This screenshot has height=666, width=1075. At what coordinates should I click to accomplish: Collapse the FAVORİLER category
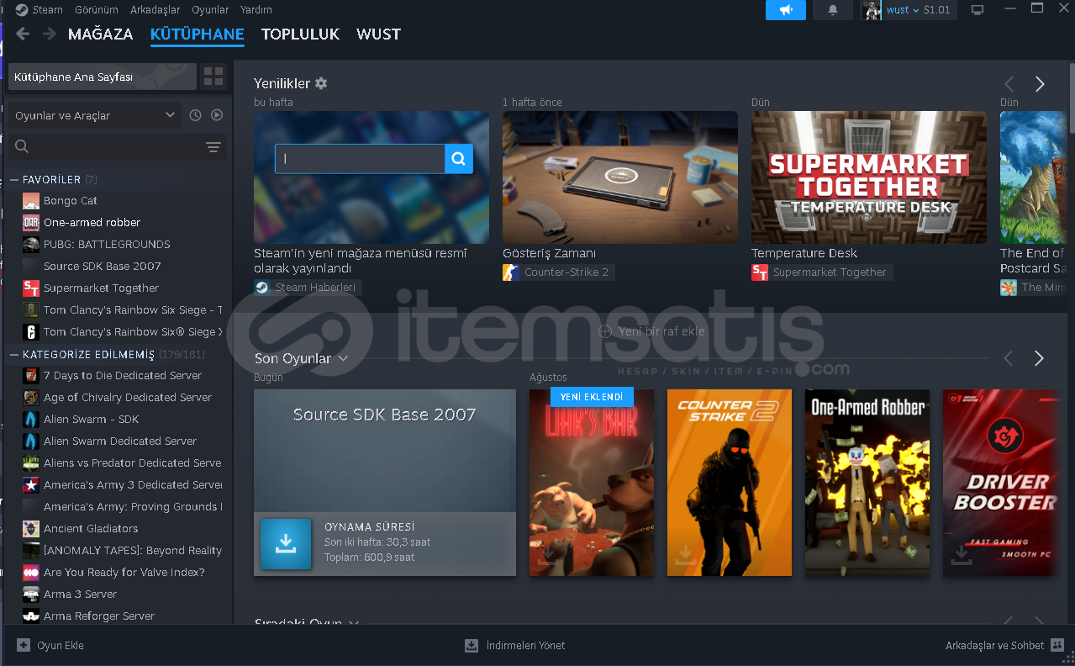pyautogui.click(x=14, y=179)
